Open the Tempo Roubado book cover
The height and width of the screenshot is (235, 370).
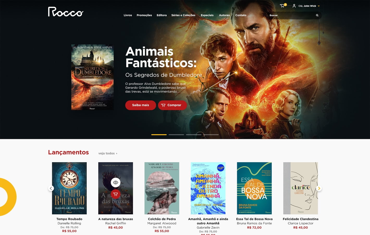pyautogui.click(x=69, y=188)
